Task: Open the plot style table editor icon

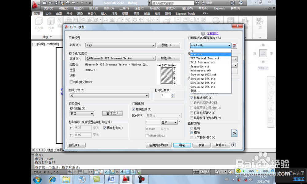Action: tap(234, 46)
